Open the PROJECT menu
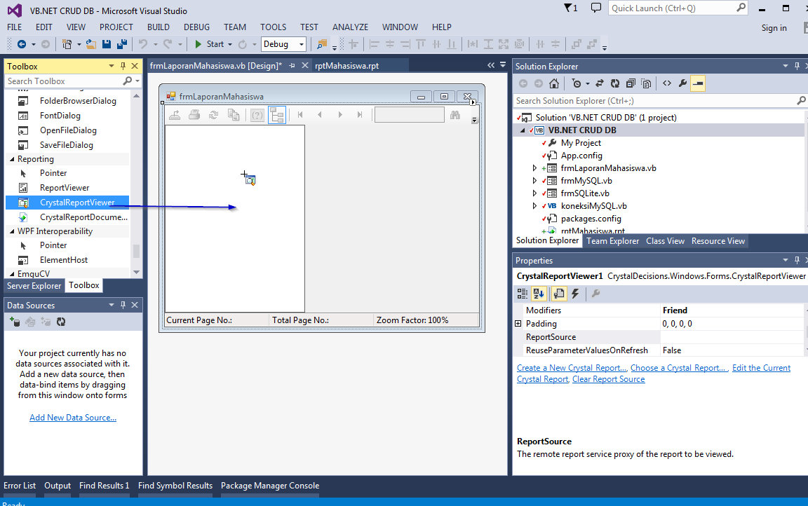The height and width of the screenshot is (506, 808). coord(116,27)
